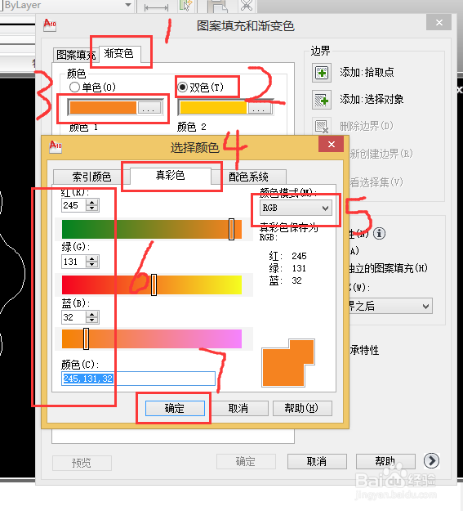Image resolution: width=463 pixels, height=511 pixels.
Task: Click the AutoCAD icon in hatch dialog title
Action: (50, 25)
